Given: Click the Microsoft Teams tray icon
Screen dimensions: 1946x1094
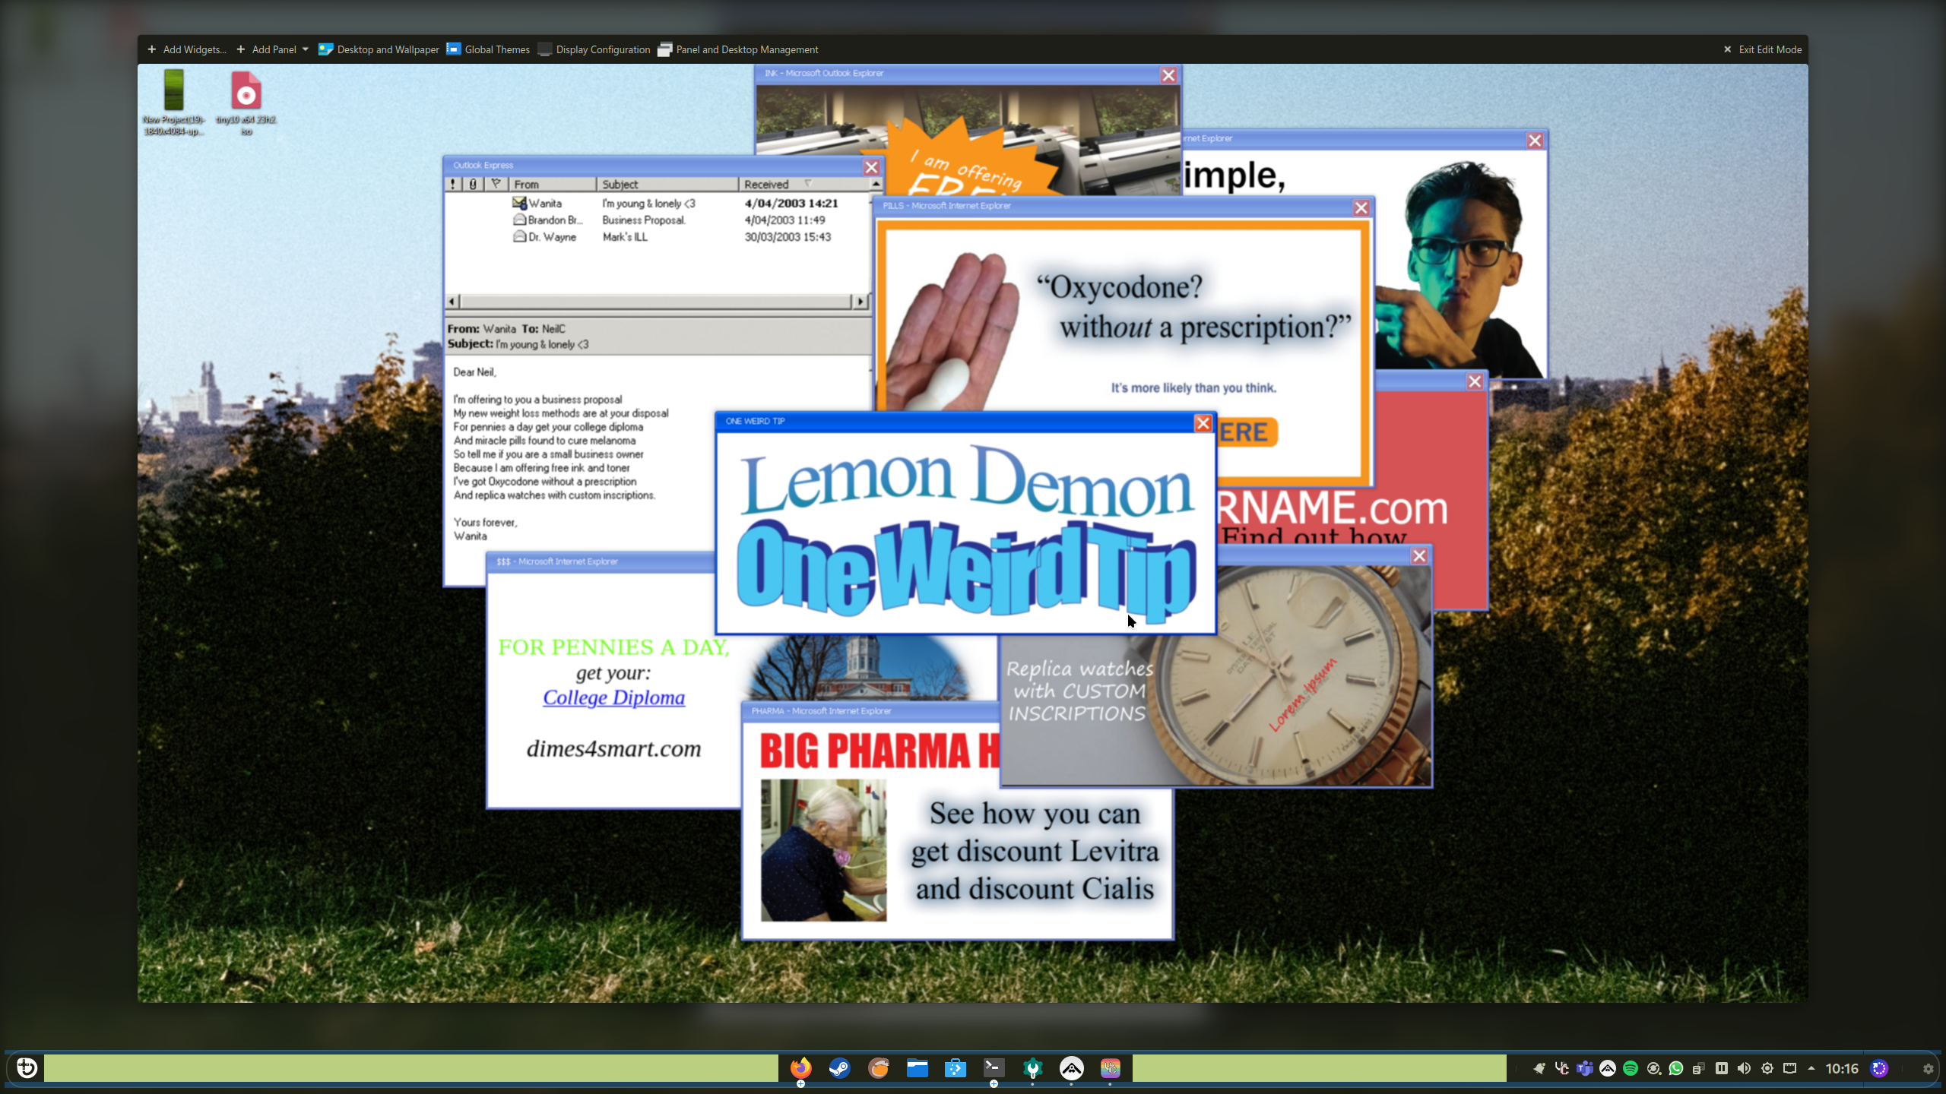Looking at the screenshot, I should coord(1585,1068).
